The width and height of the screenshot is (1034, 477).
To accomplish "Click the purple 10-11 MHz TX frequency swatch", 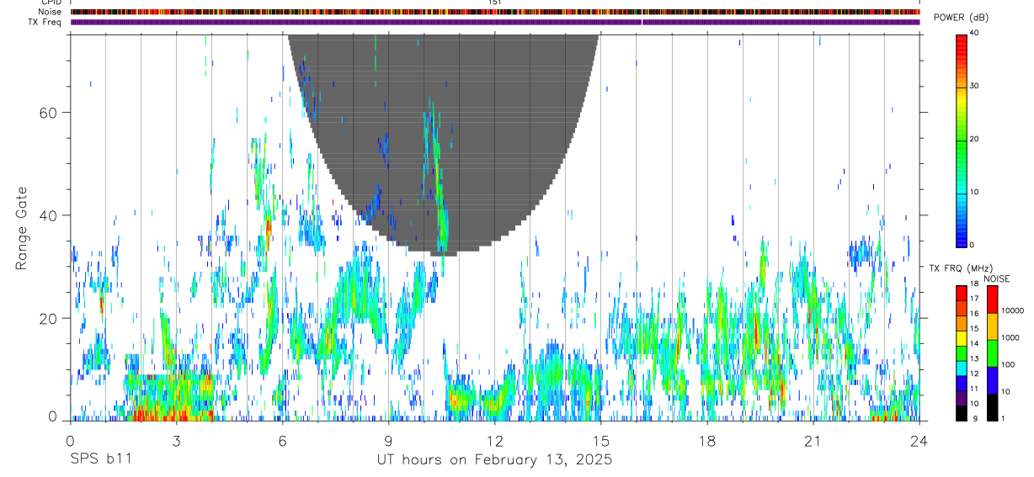I will click(962, 399).
